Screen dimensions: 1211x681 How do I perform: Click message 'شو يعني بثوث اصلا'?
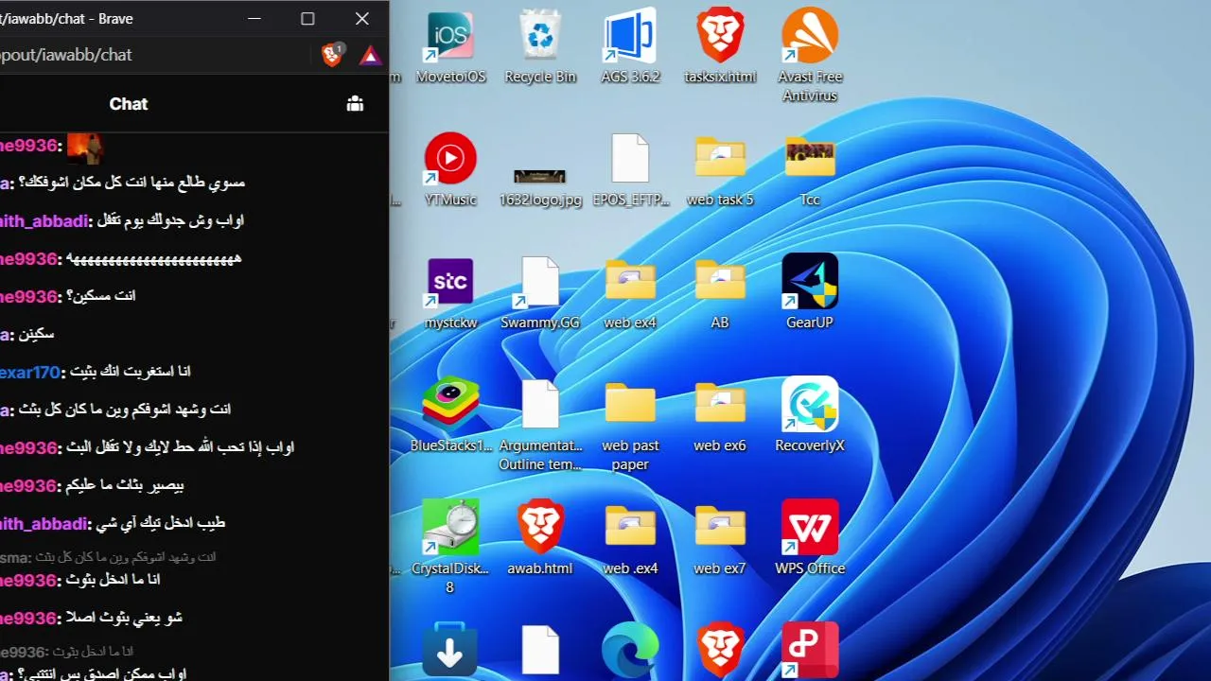[124, 618]
